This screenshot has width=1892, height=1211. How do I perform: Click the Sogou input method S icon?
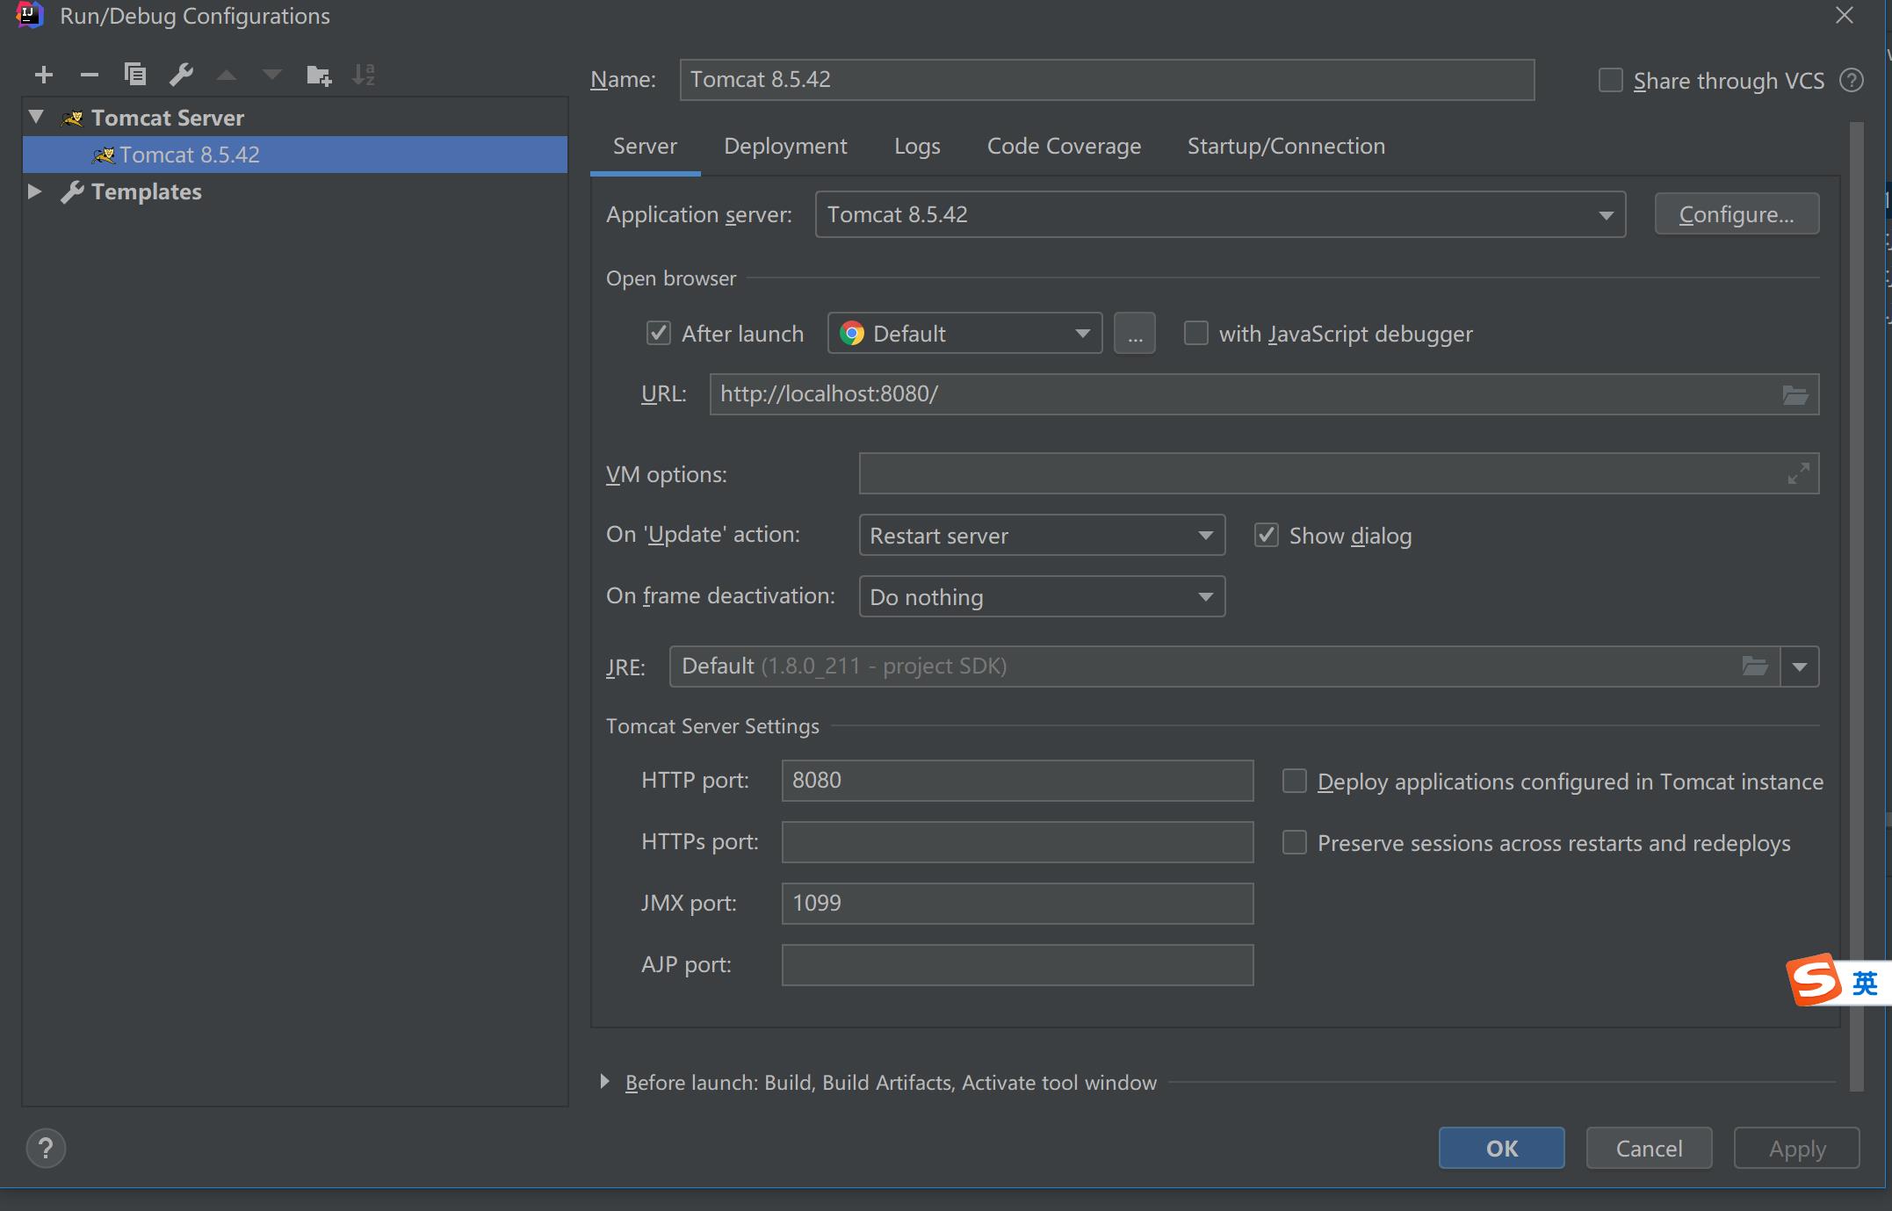click(1814, 980)
